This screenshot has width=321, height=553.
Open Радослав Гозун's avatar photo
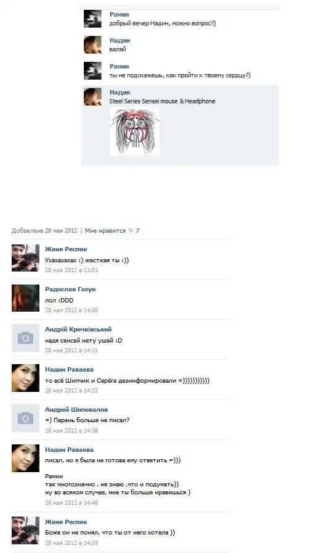[x=25, y=298]
